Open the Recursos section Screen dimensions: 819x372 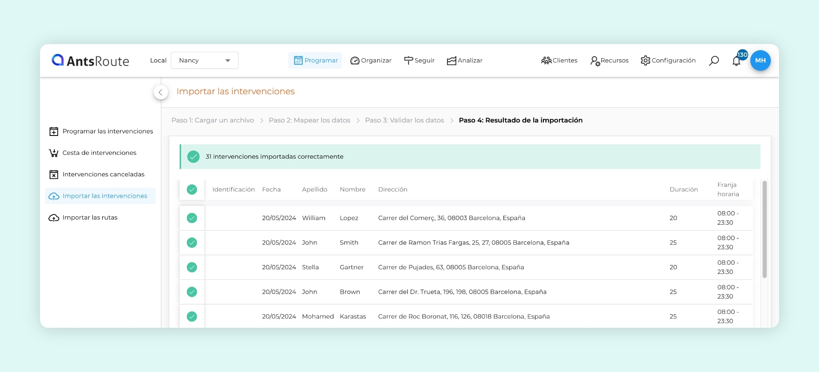click(x=609, y=61)
